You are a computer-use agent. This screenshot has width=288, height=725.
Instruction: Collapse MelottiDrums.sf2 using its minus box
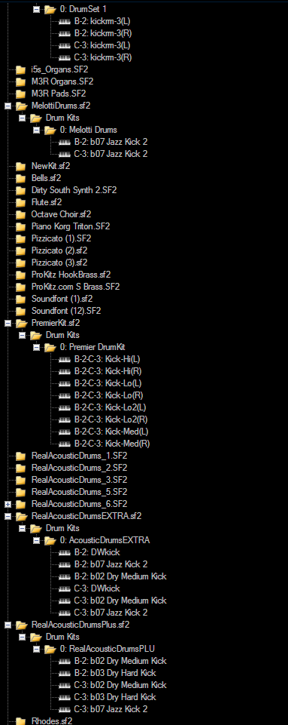pos(8,106)
